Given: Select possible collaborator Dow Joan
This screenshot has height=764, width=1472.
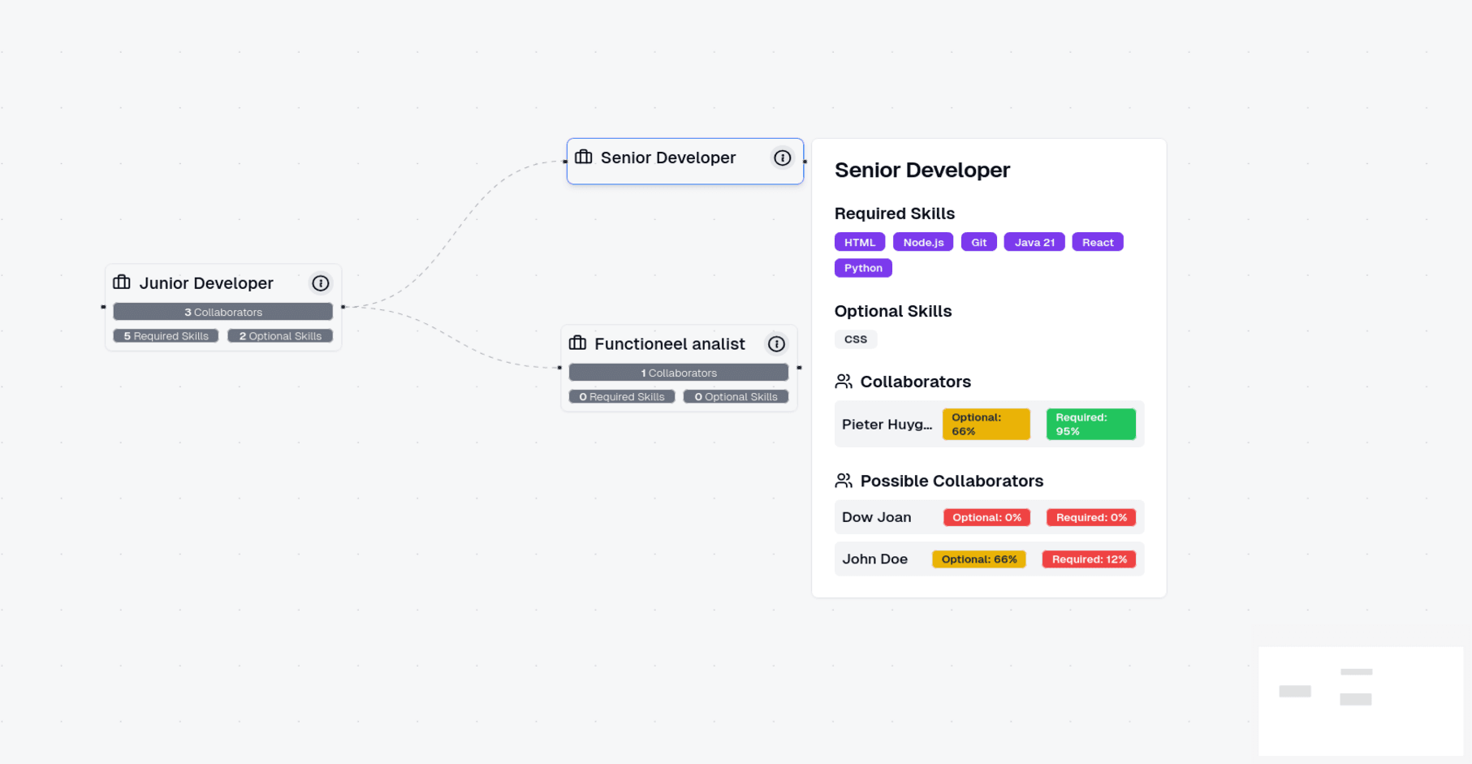Looking at the screenshot, I should [x=876, y=517].
